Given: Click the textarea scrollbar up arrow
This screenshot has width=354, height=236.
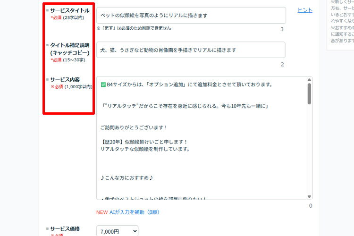Looking at the screenshot, I should coord(310,80).
